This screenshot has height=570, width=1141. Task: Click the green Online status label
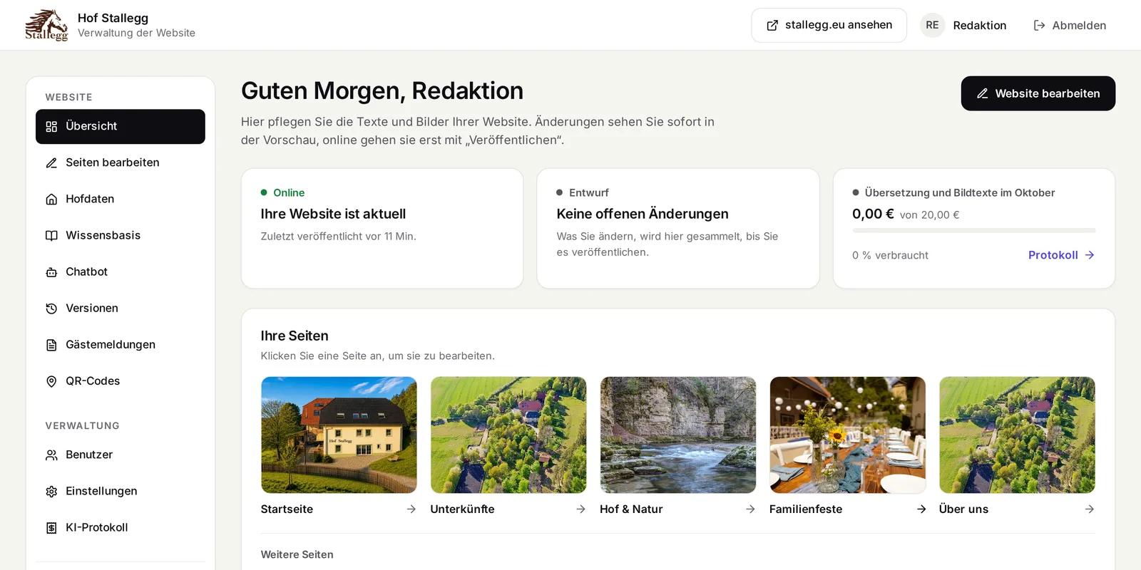click(289, 192)
